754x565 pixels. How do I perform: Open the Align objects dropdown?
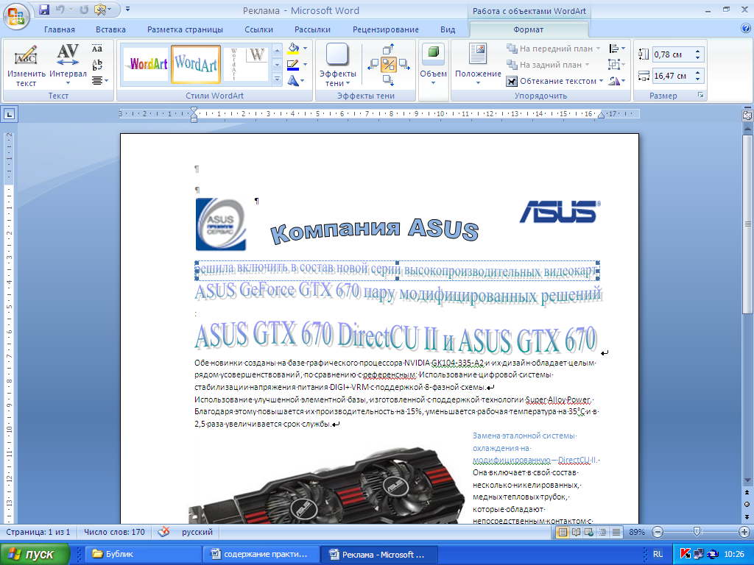coord(617,49)
